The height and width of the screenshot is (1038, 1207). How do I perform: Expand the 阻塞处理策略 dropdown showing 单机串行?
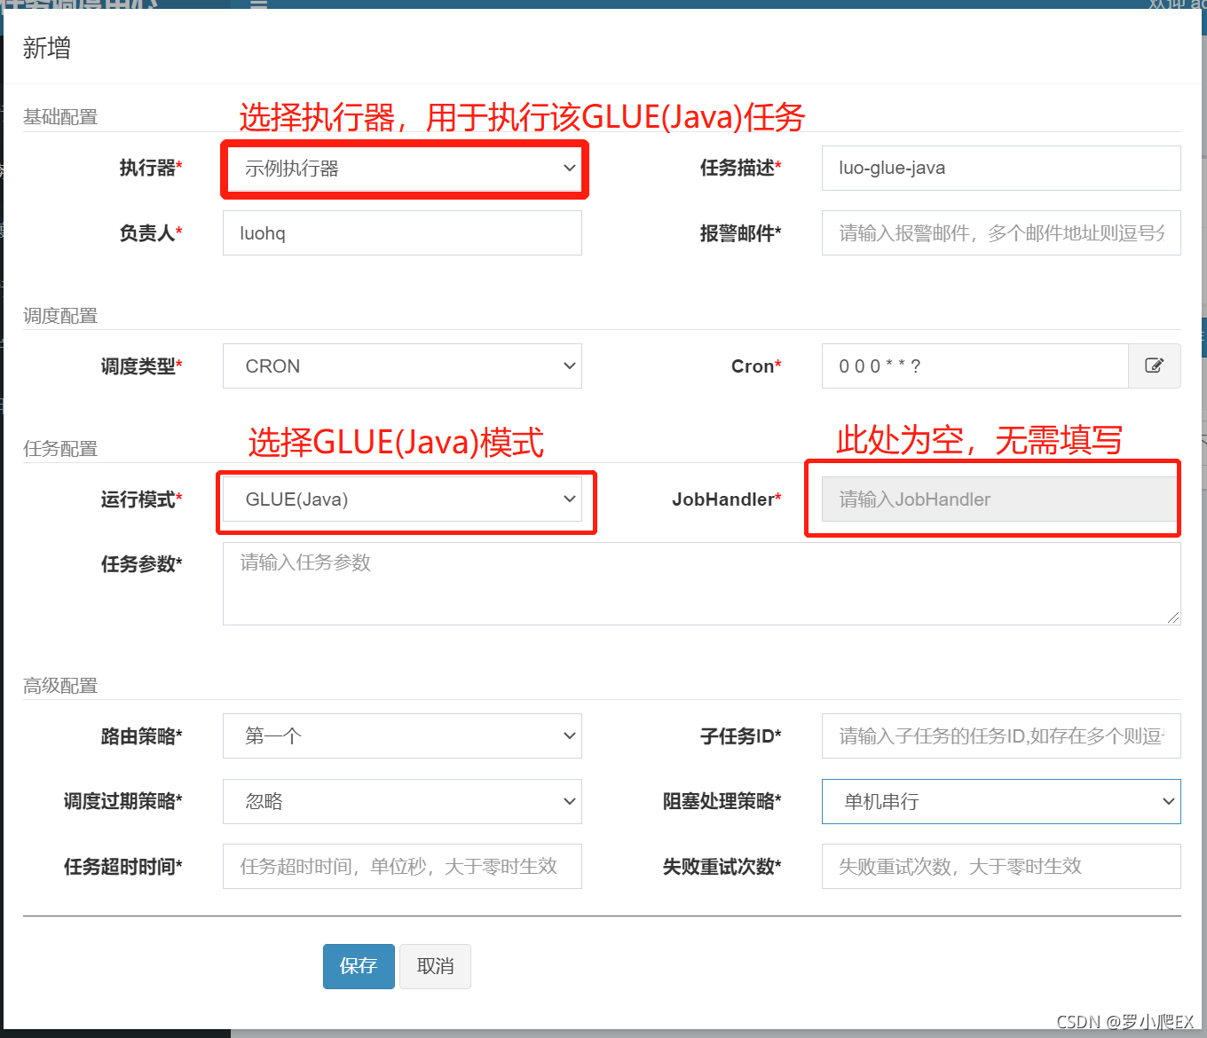click(x=1001, y=801)
